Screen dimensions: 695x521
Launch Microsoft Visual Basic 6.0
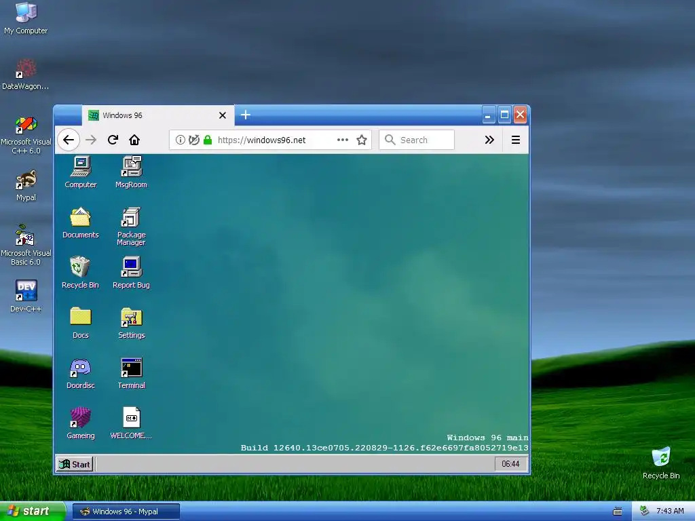pyautogui.click(x=26, y=244)
